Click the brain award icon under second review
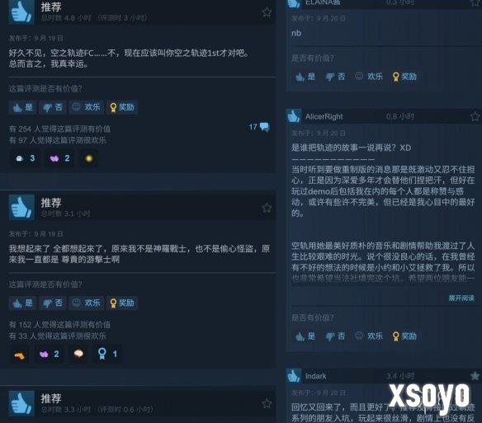This screenshot has width=482, height=423. (x=78, y=354)
